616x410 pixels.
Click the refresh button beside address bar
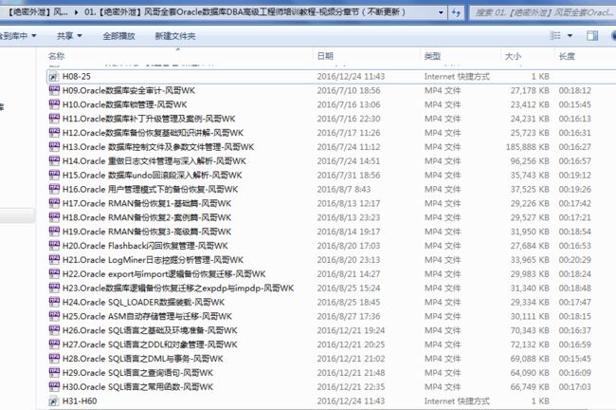click(456, 12)
